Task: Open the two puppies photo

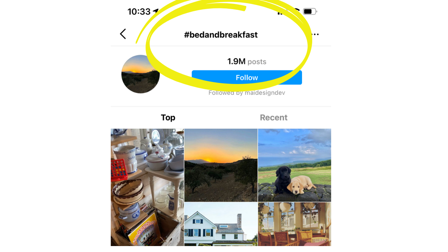Action: (294, 165)
